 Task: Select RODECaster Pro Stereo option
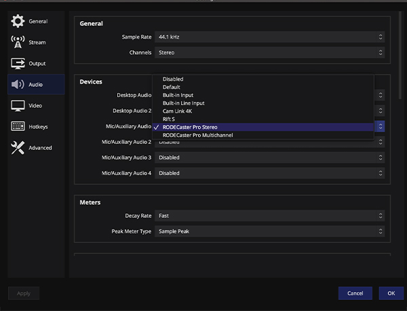[263, 127]
